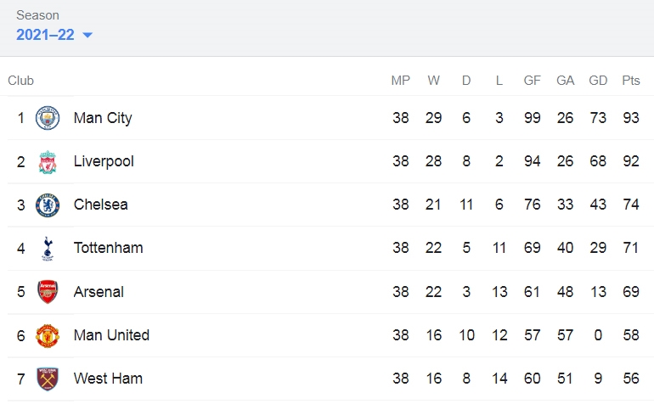
Task: Click the Club column header
Action: click(21, 81)
